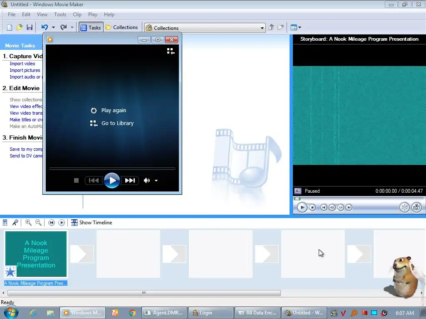The height and width of the screenshot is (319, 426).
Task: Play the storyboard from its toolbar
Action: coord(62,223)
